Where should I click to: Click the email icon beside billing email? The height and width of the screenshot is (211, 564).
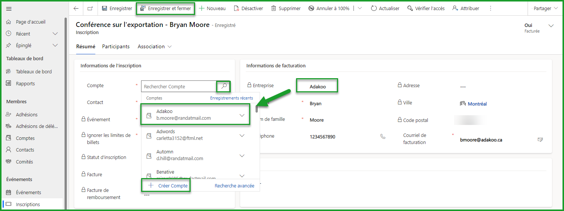point(540,140)
